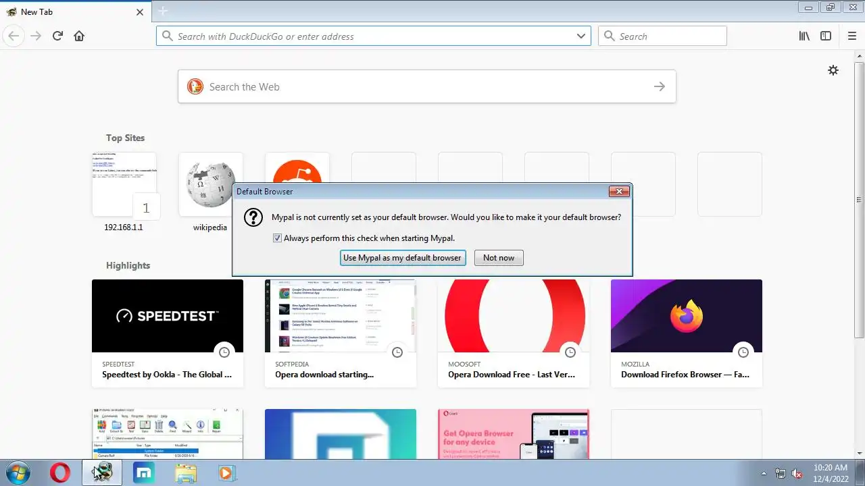Viewport: 865px width, 486px height.
Task: Focus the toolbar Search box
Action: (662, 36)
